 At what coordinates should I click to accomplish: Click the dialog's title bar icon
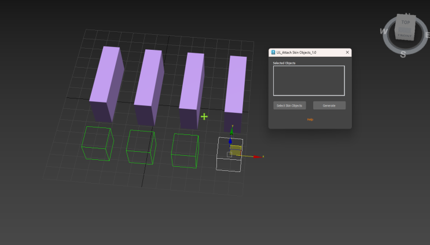point(273,52)
